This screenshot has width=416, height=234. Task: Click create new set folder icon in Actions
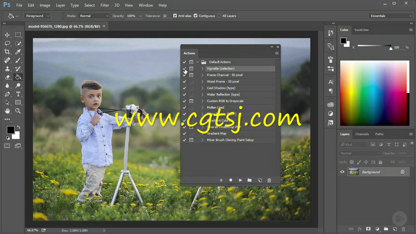click(250, 180)
